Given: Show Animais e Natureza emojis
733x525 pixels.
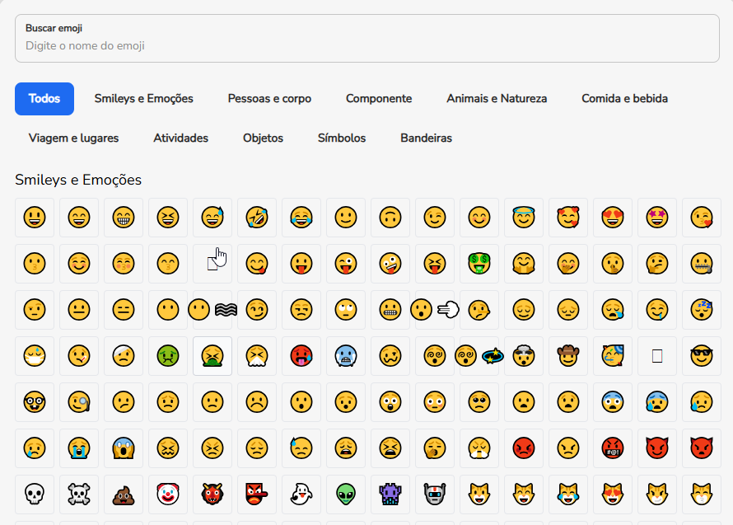Looking at the screenshot, I should [497, 99].
